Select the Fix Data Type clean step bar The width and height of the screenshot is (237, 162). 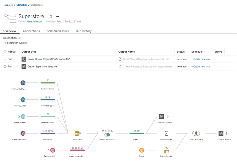pos(48,100)
